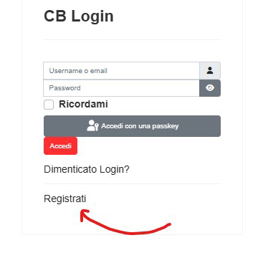Click the "Accedi con una passkey" button text
The height and width of the screenshot is (258, 258).
(140, 126)
